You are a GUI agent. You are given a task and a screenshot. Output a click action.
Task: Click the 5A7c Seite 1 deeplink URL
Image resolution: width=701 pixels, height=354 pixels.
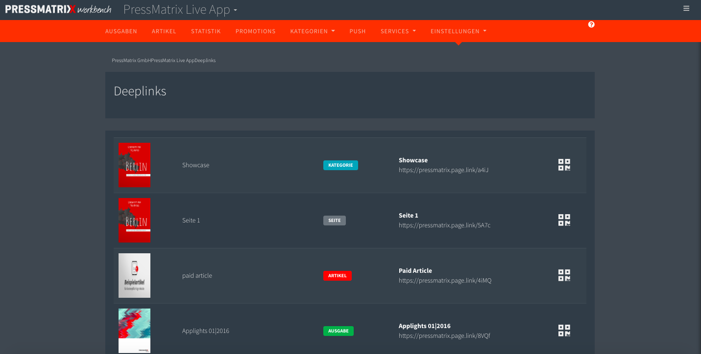click(x=444, y=225)
